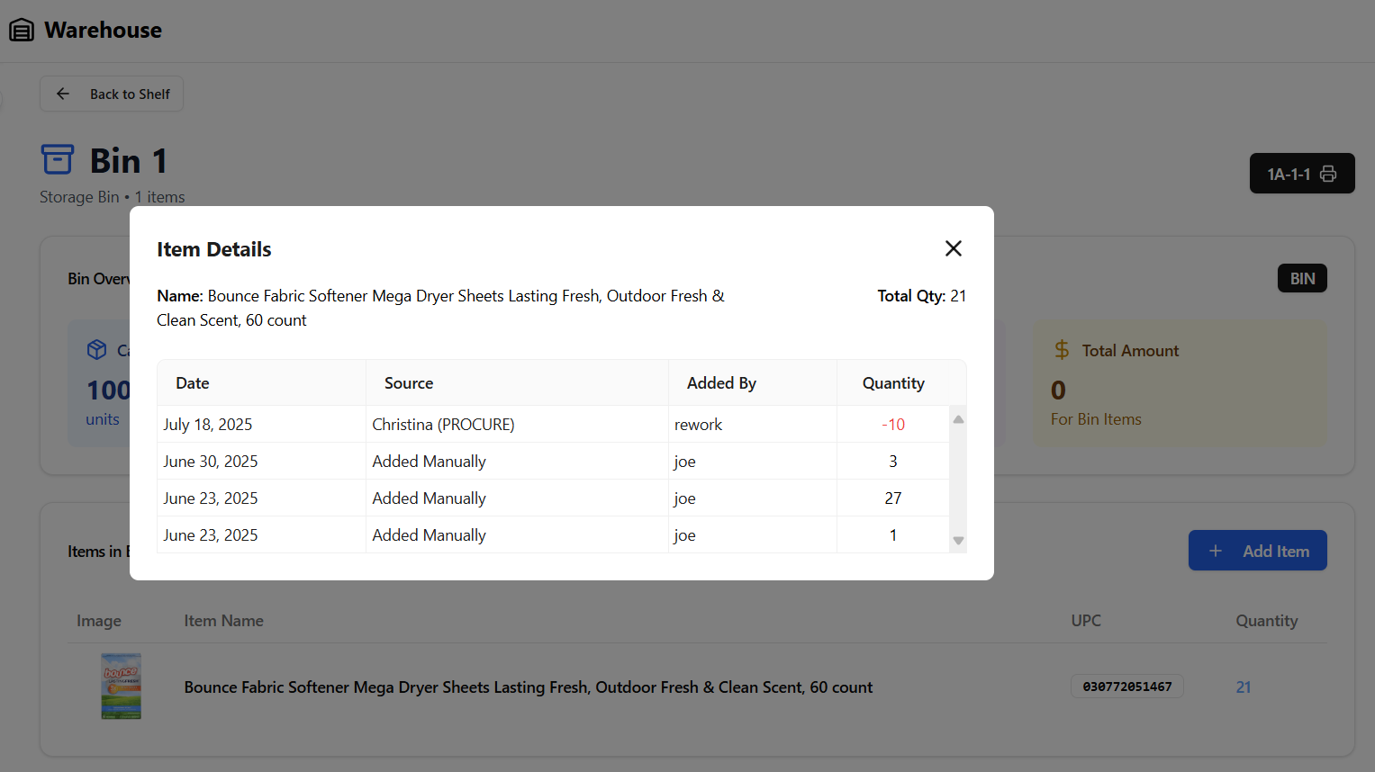Viewport: 1375px width, 772px height.
Task: Click the printer icon on 1A-1-1 label
Action: pyautogui.click(x=1328, y=174)
